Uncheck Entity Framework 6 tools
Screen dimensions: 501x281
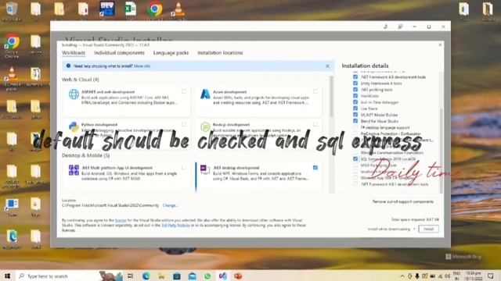click(355, 84)
